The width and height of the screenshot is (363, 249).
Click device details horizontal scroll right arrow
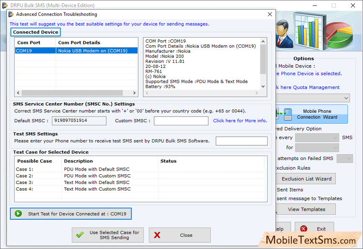pyautogui.click(x=257, y=93)
